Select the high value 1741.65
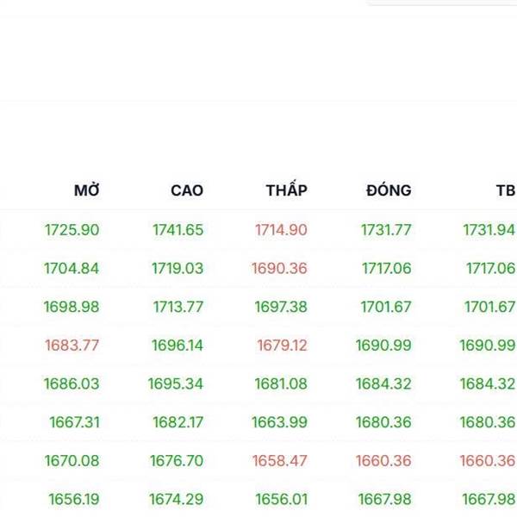The image size is (517, 517). click(x=178, y=230)
